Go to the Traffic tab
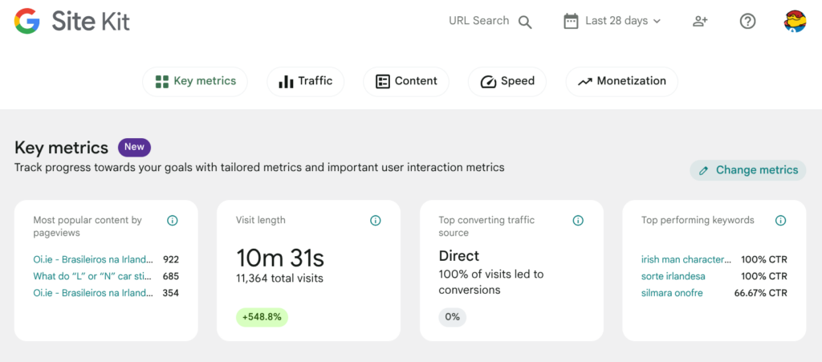This screenshot has width=822, height=362. pyautogui.click(x=305, y=81)
